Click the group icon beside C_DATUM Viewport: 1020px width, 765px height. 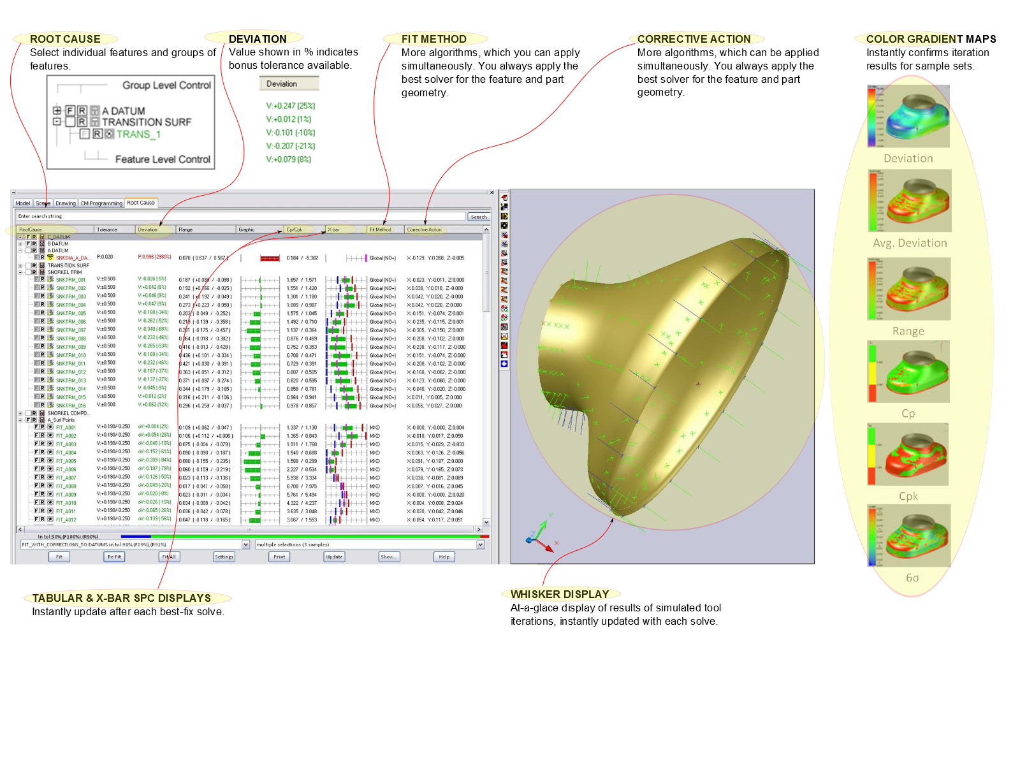pyautogui.click(x=42, y=237)
